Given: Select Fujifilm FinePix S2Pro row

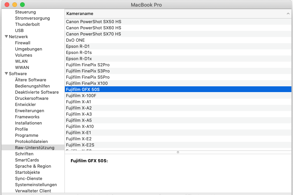Looking at the screenshot, I should point(178,65).
